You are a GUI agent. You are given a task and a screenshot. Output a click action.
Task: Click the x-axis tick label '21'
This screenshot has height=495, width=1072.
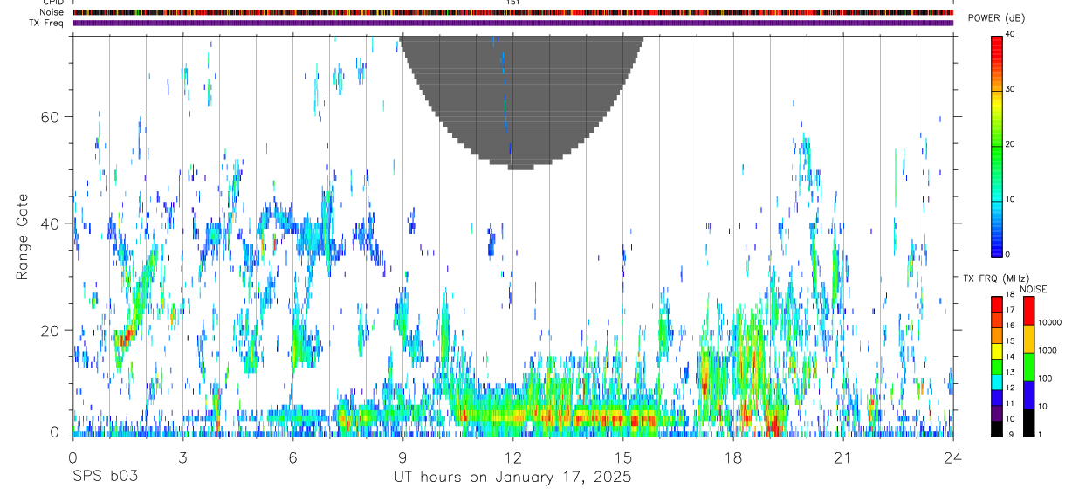point(843,457)
